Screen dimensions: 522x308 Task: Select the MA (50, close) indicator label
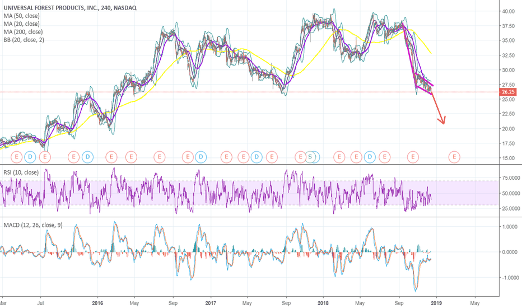pyautogui.click(x=21, y=16)
